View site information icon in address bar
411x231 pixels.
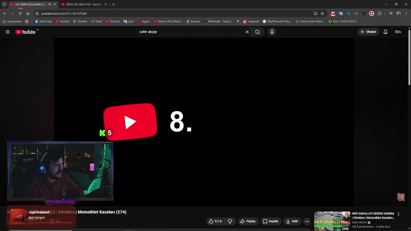(37, 13)
